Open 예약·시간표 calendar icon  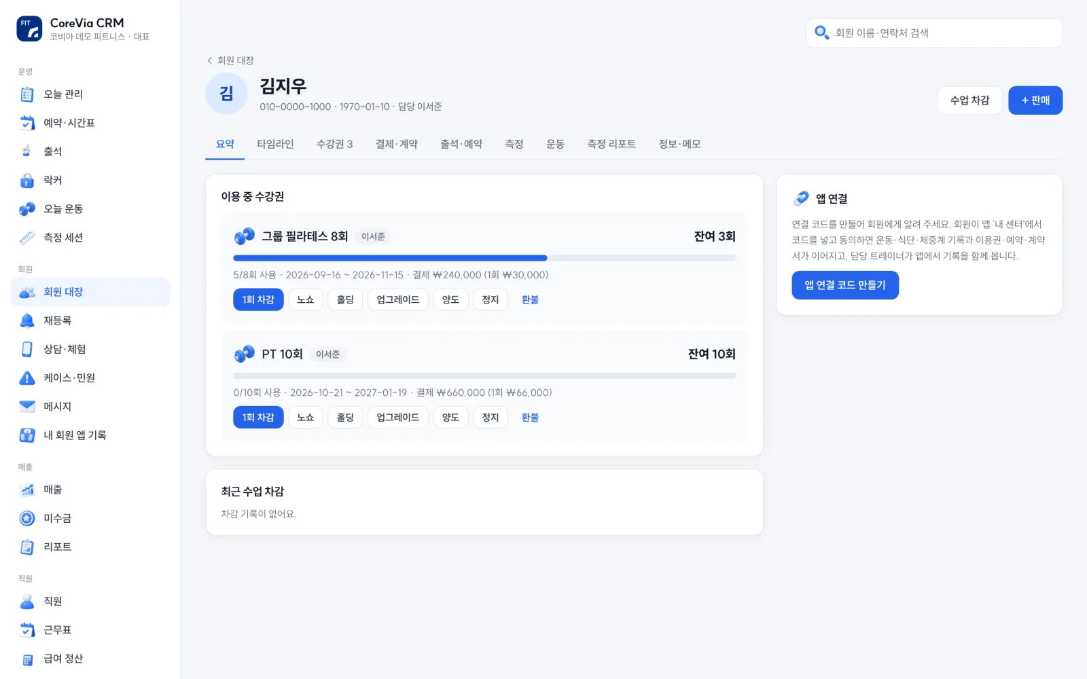pyautogui.click(x=27, y=123)
